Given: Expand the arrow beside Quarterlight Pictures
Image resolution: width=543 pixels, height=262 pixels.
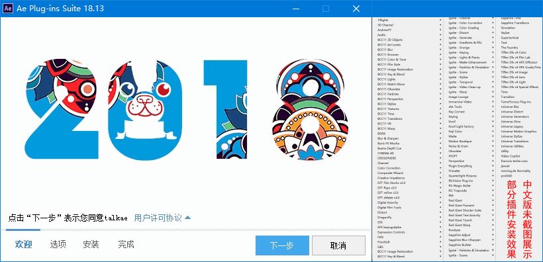Looking at the screenshot, I should tap(493, 176).
